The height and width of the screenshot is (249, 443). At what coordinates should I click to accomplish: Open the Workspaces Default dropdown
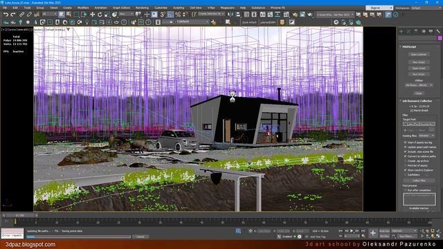pyautogui.click(x=426, y=8)
